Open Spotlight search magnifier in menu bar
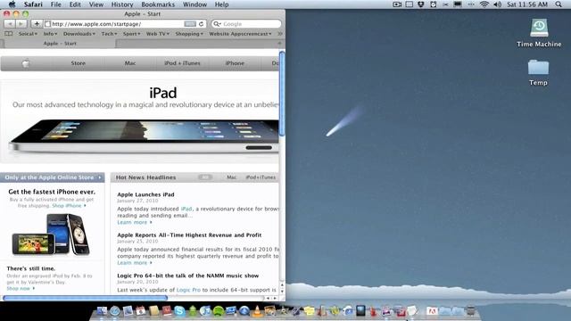The image size is (571, 321). click(559, 4)
